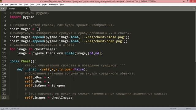
Task: Click the Sublime Text app icon in title bar
Action: coord(1,1)
